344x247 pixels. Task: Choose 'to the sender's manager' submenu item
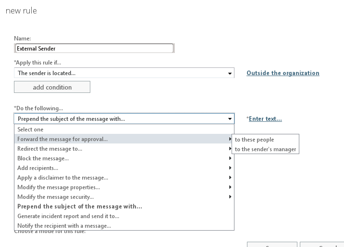[x=265, y=149]
